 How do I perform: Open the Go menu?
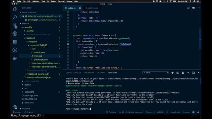coord(48,1)
